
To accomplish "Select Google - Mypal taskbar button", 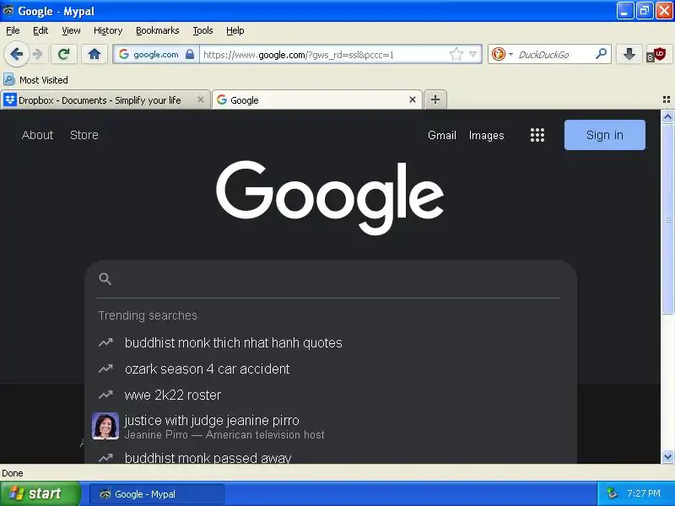I will point(157,494).
